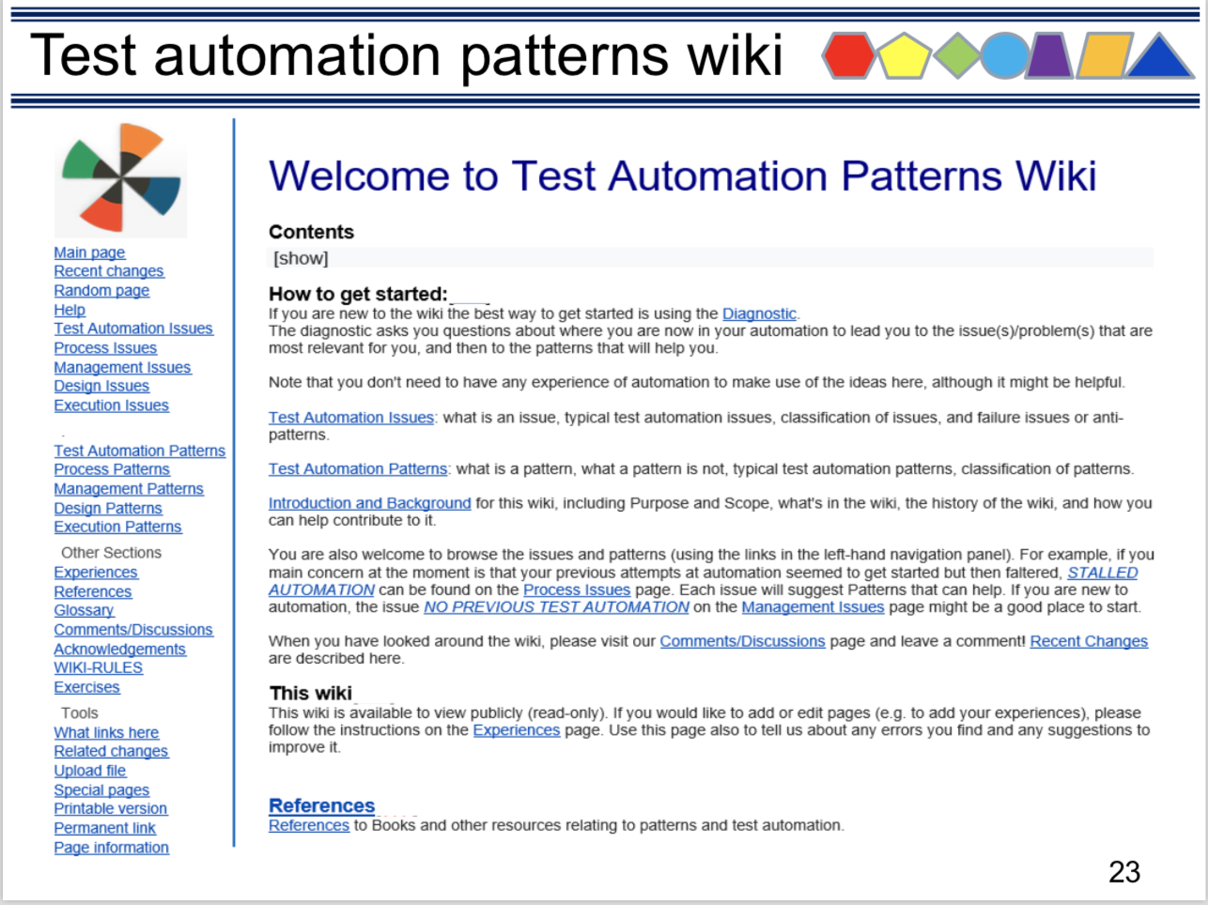Open Execution Patterns link

tap(117, 527)
